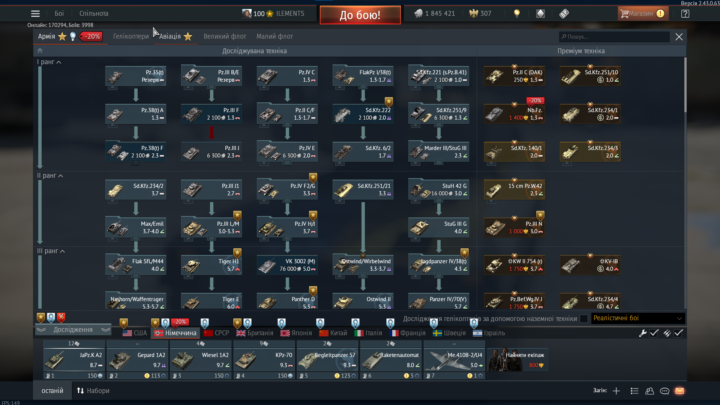This screenshot has width=720, height=405.
Task: Click the warbonds diamond icon
Action: [x=540, y=13]
